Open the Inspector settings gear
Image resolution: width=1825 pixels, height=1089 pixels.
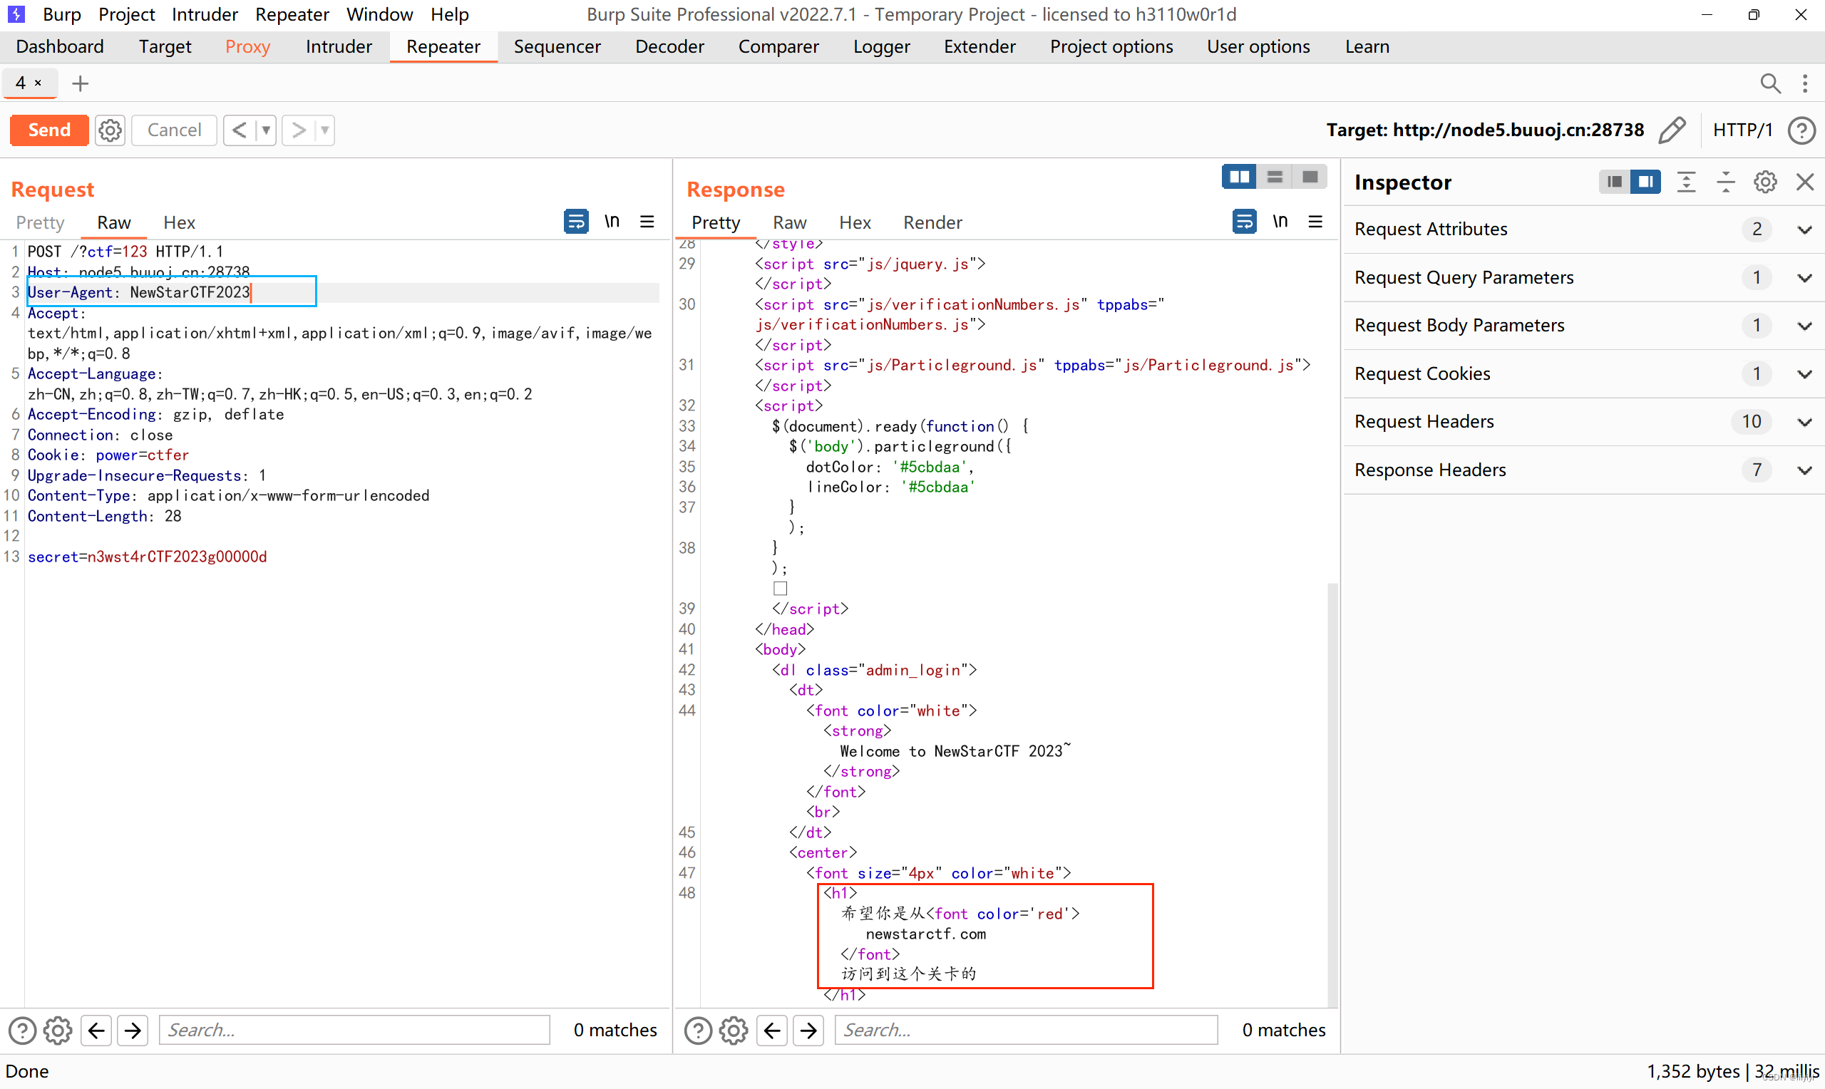click(1765, 181)
